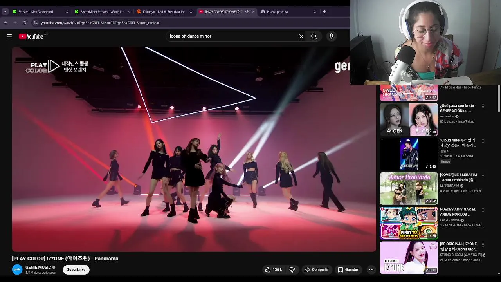Open a new tab with the plus

[x=324, y=11]
